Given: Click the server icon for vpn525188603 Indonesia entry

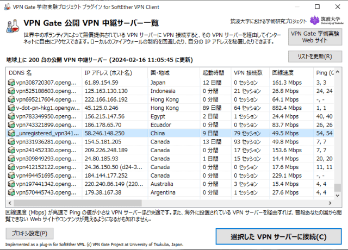Looking at the screenshot, I should coord(11,91).
